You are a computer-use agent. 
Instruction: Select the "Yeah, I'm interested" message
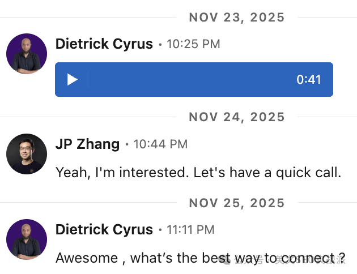pyautogui.click(x=198, y=172)
